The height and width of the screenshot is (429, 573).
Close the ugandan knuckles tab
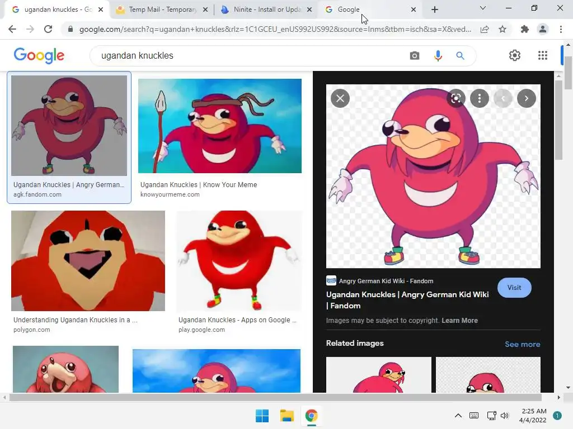tap(101, 9)
